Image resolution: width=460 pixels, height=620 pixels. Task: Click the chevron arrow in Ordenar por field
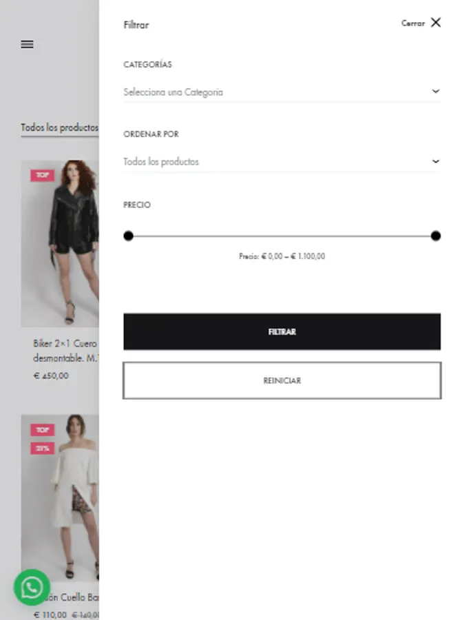tap(435, 161)
